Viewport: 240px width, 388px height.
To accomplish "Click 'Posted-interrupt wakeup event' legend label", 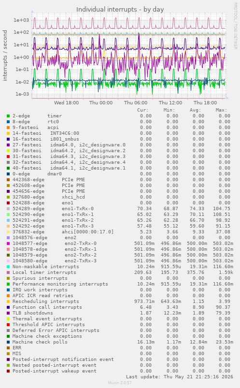I will [x=55, y=371].
